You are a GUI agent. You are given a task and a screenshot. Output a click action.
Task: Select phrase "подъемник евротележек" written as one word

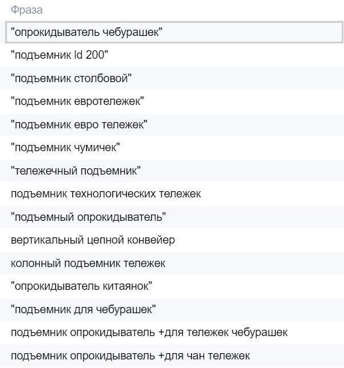(77, 102)
